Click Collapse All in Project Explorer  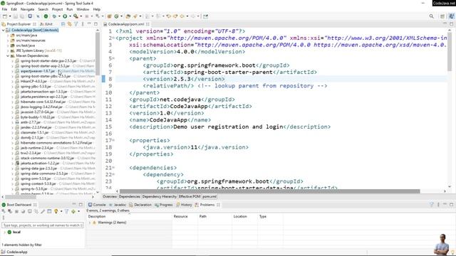coord(63,24)
